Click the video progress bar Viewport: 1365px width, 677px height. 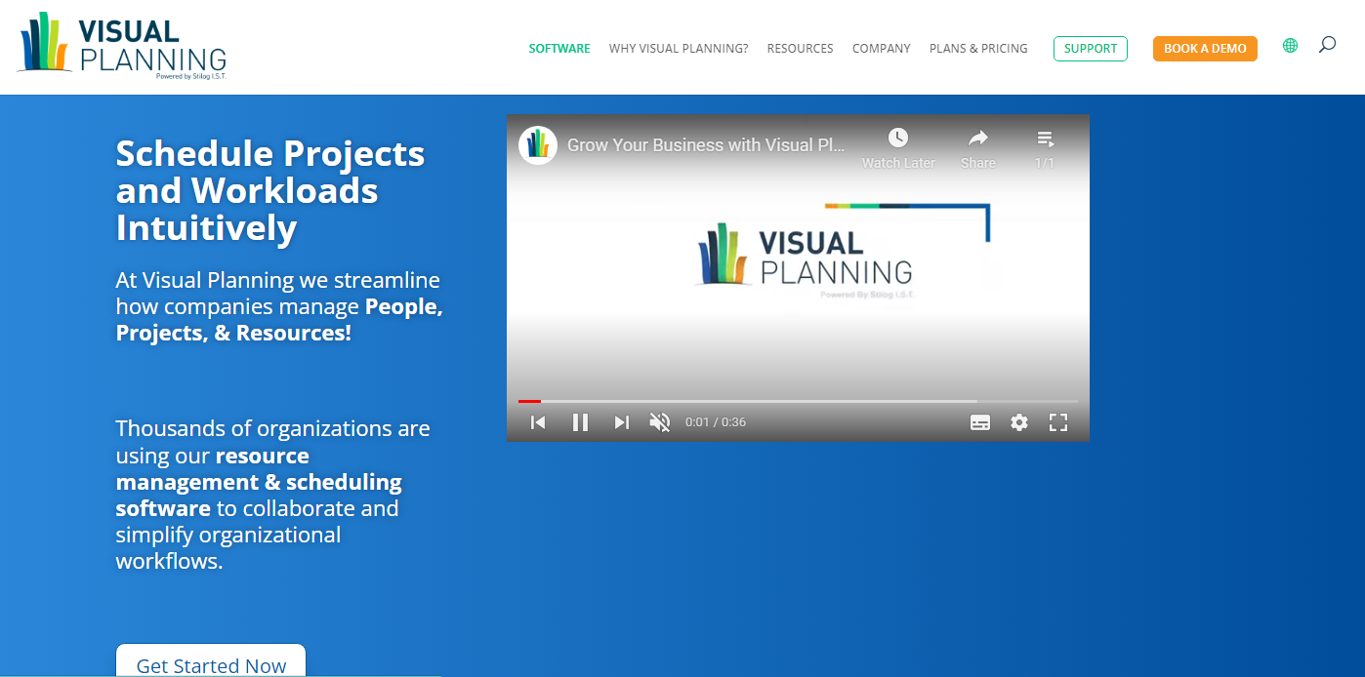point(798,401)
